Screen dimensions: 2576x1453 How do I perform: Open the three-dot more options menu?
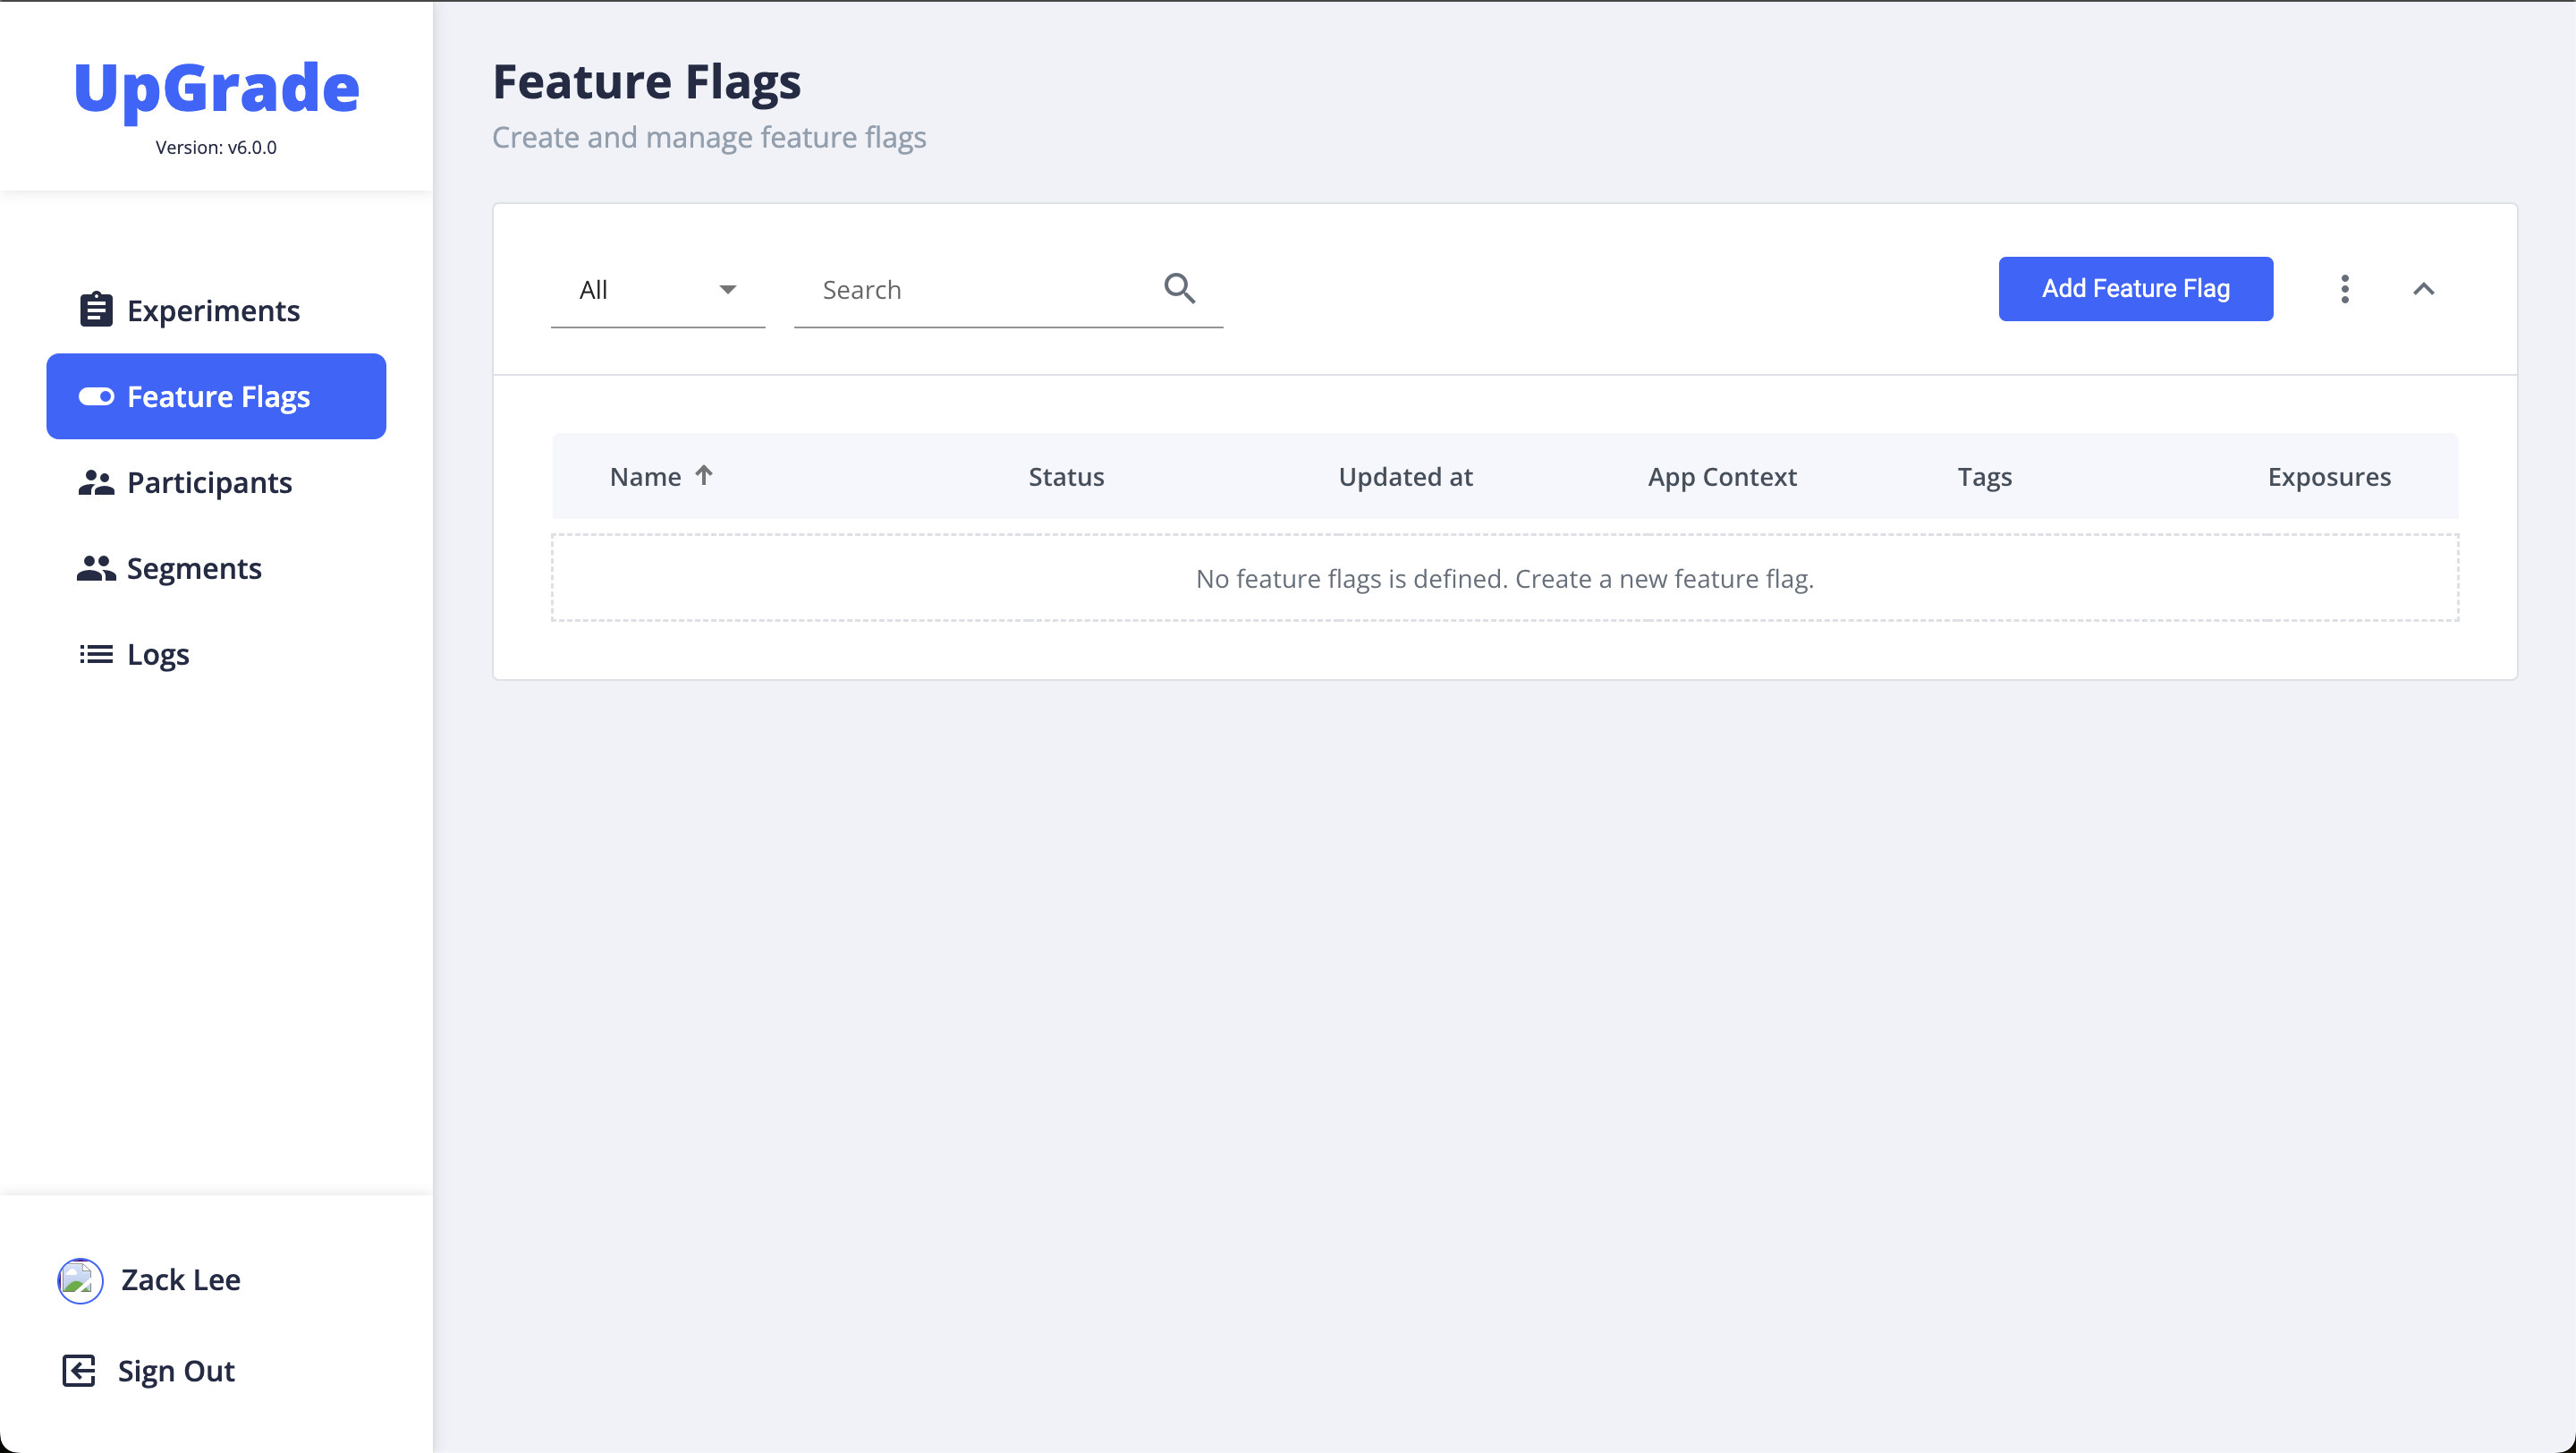coord(2344,289)
